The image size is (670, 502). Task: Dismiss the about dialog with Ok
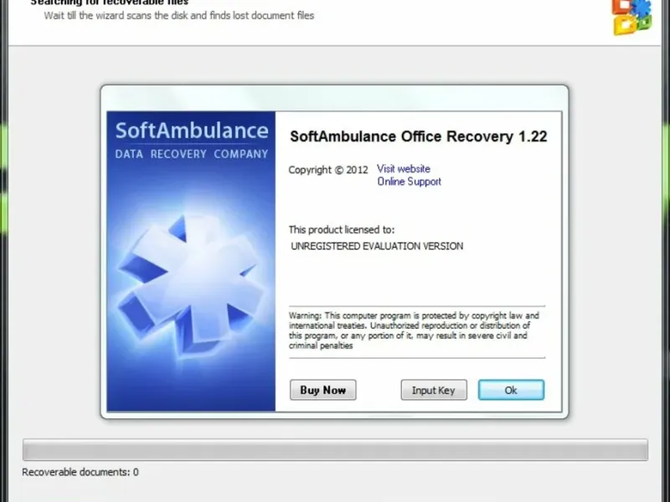pos(511,390)
